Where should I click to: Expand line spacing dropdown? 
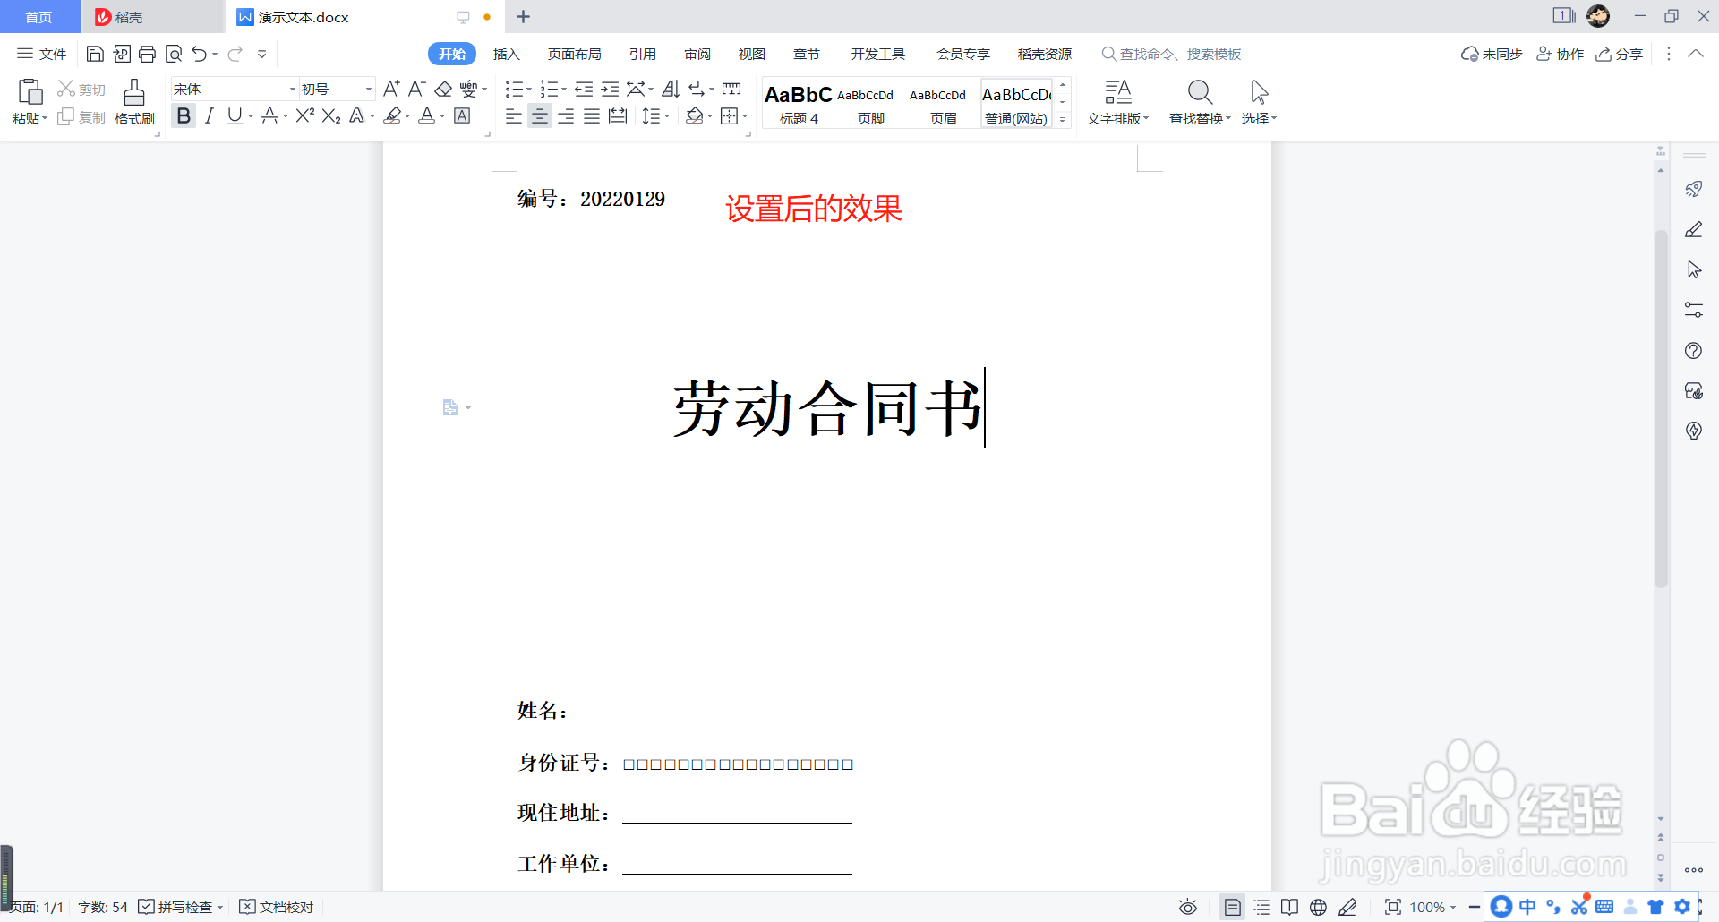pyautogui.click(x=667, y=116)
